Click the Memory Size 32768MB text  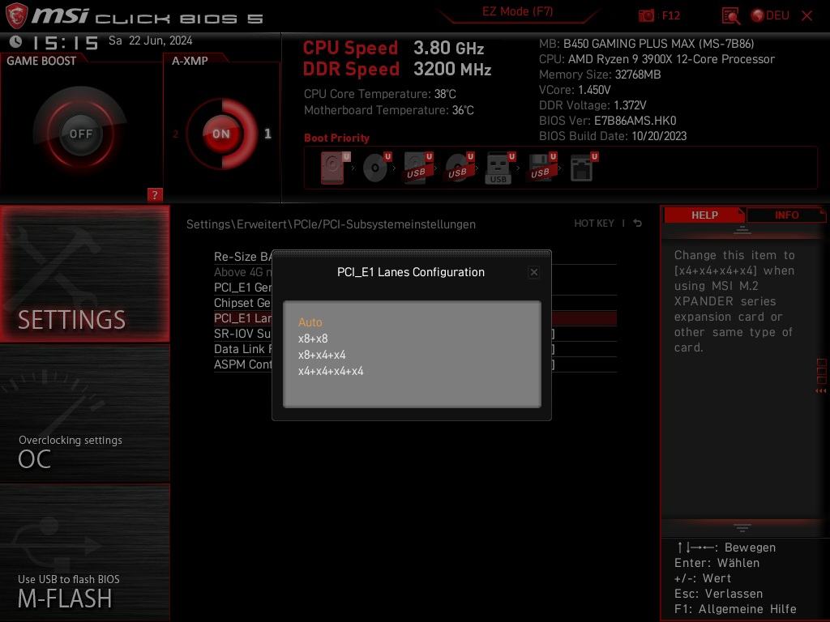600,75
